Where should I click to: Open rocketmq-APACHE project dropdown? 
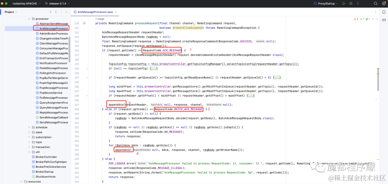27,4
